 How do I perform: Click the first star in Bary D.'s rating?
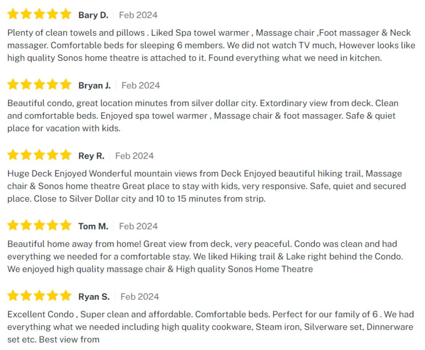(x=13, y=15)
